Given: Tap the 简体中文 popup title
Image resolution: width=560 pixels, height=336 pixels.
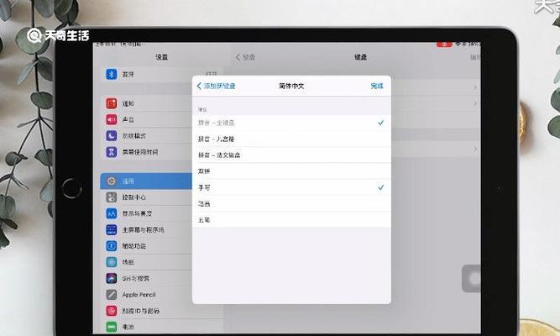Looking at the screenshot, I should 291,86.
